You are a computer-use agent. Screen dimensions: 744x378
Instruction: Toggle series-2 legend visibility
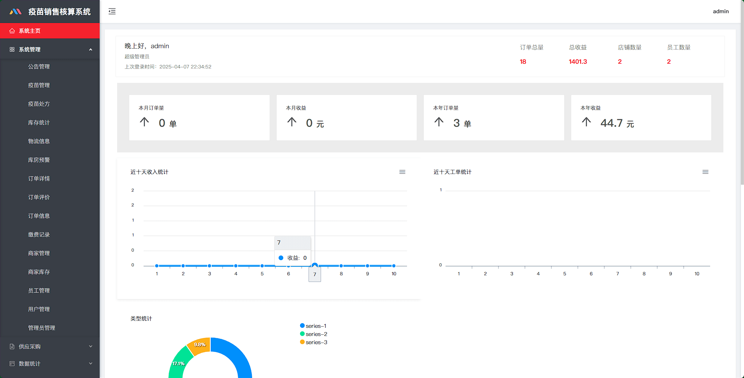[314, 334]
